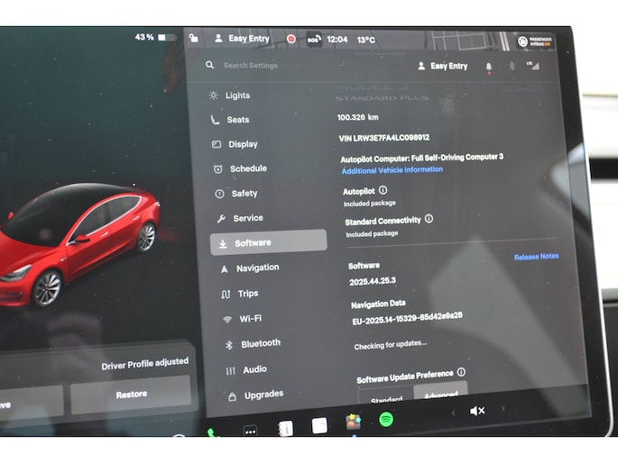This screenshot has width=618, height=463.
Task: Open notifications bell icon
Action: [489, 67]
